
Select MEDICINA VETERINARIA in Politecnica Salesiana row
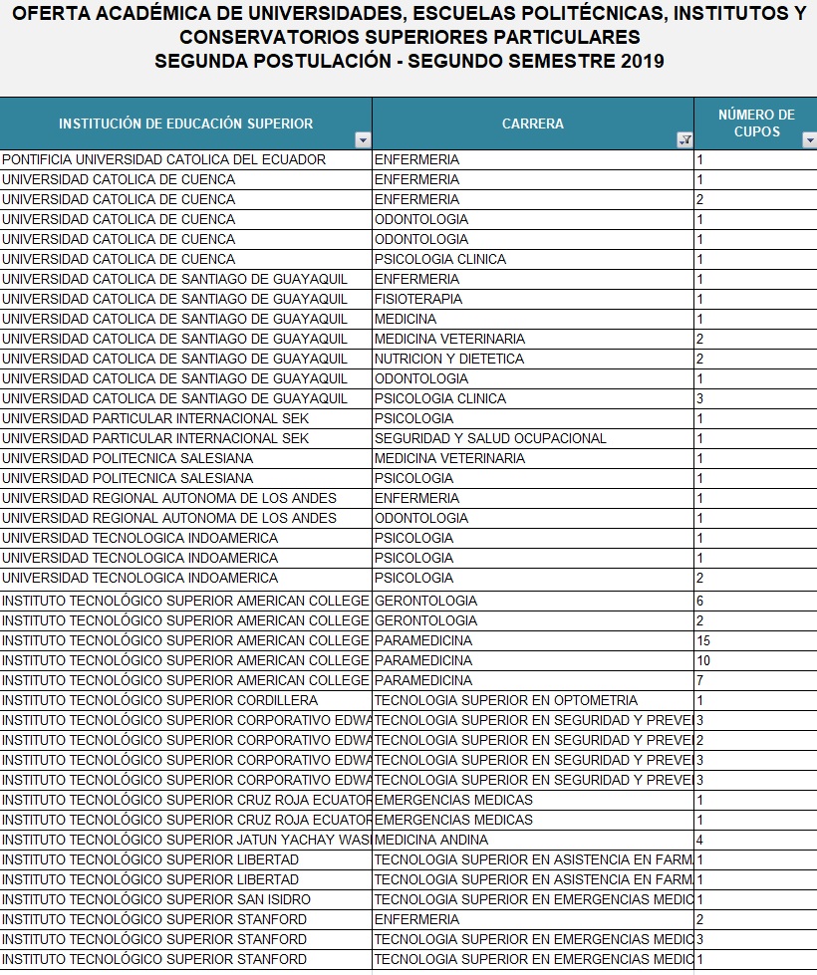point(533,458)
